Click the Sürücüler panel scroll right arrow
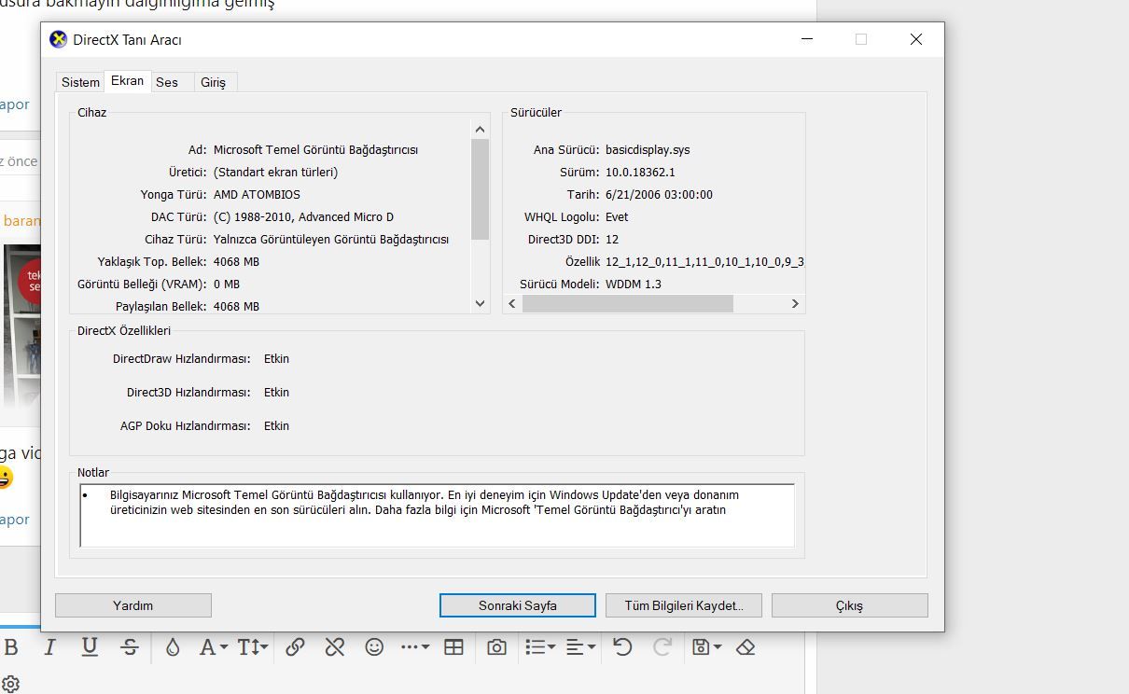 tap(795, 303)
